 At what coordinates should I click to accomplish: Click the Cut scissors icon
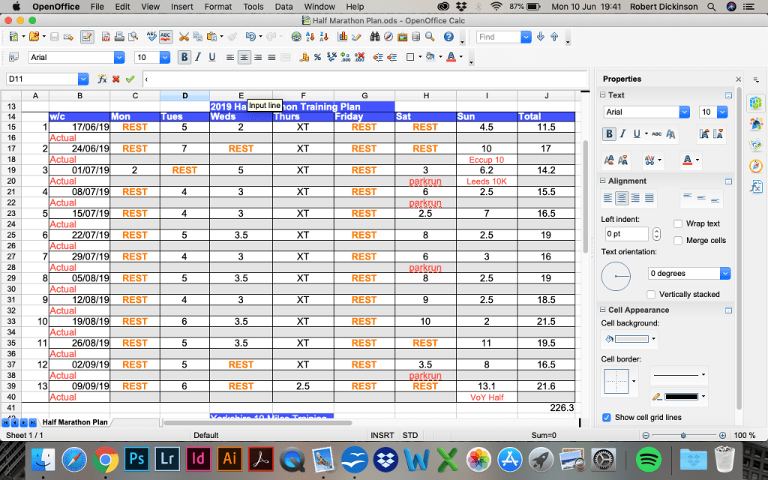(184, 37)
